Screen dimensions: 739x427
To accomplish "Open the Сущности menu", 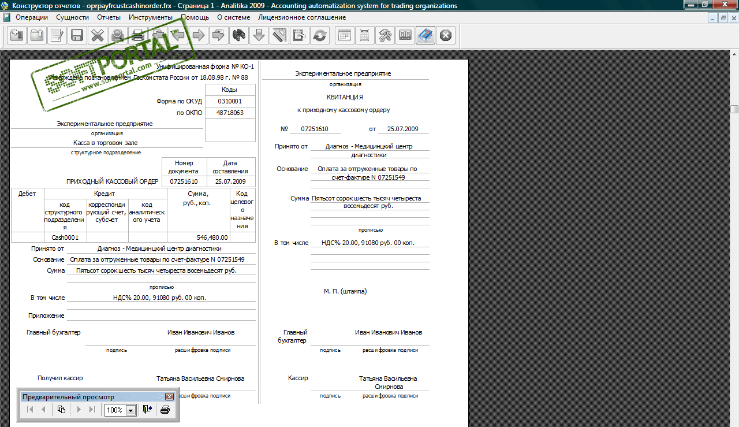I will (73, 17).
